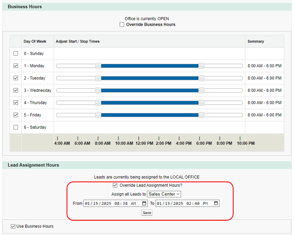The image size is (294, 235).
Task: Check the Sunday day checkbox
Action: click(x=16, y=54)
